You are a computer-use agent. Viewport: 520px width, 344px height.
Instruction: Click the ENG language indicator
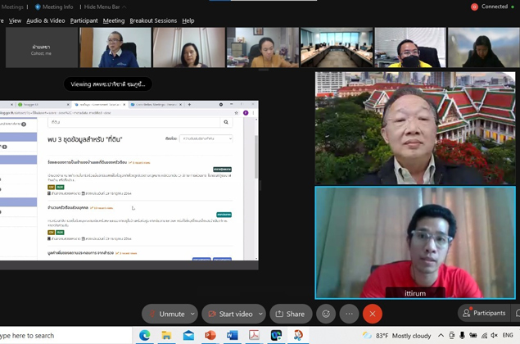click(508, 335)
